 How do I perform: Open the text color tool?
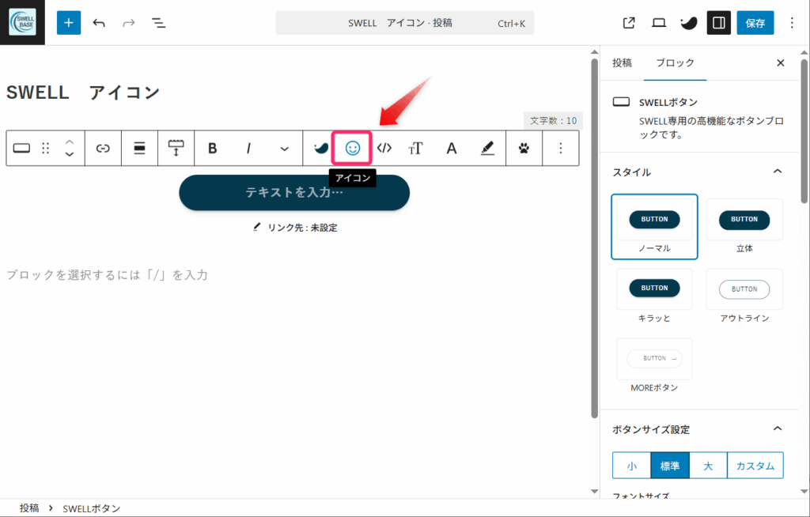(452, 149)
